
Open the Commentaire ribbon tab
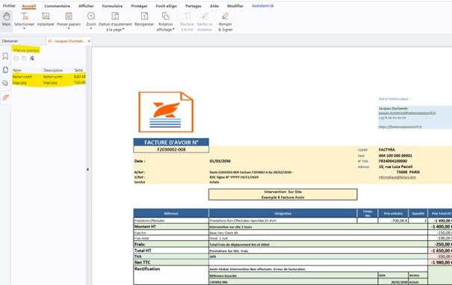point(57,6)
